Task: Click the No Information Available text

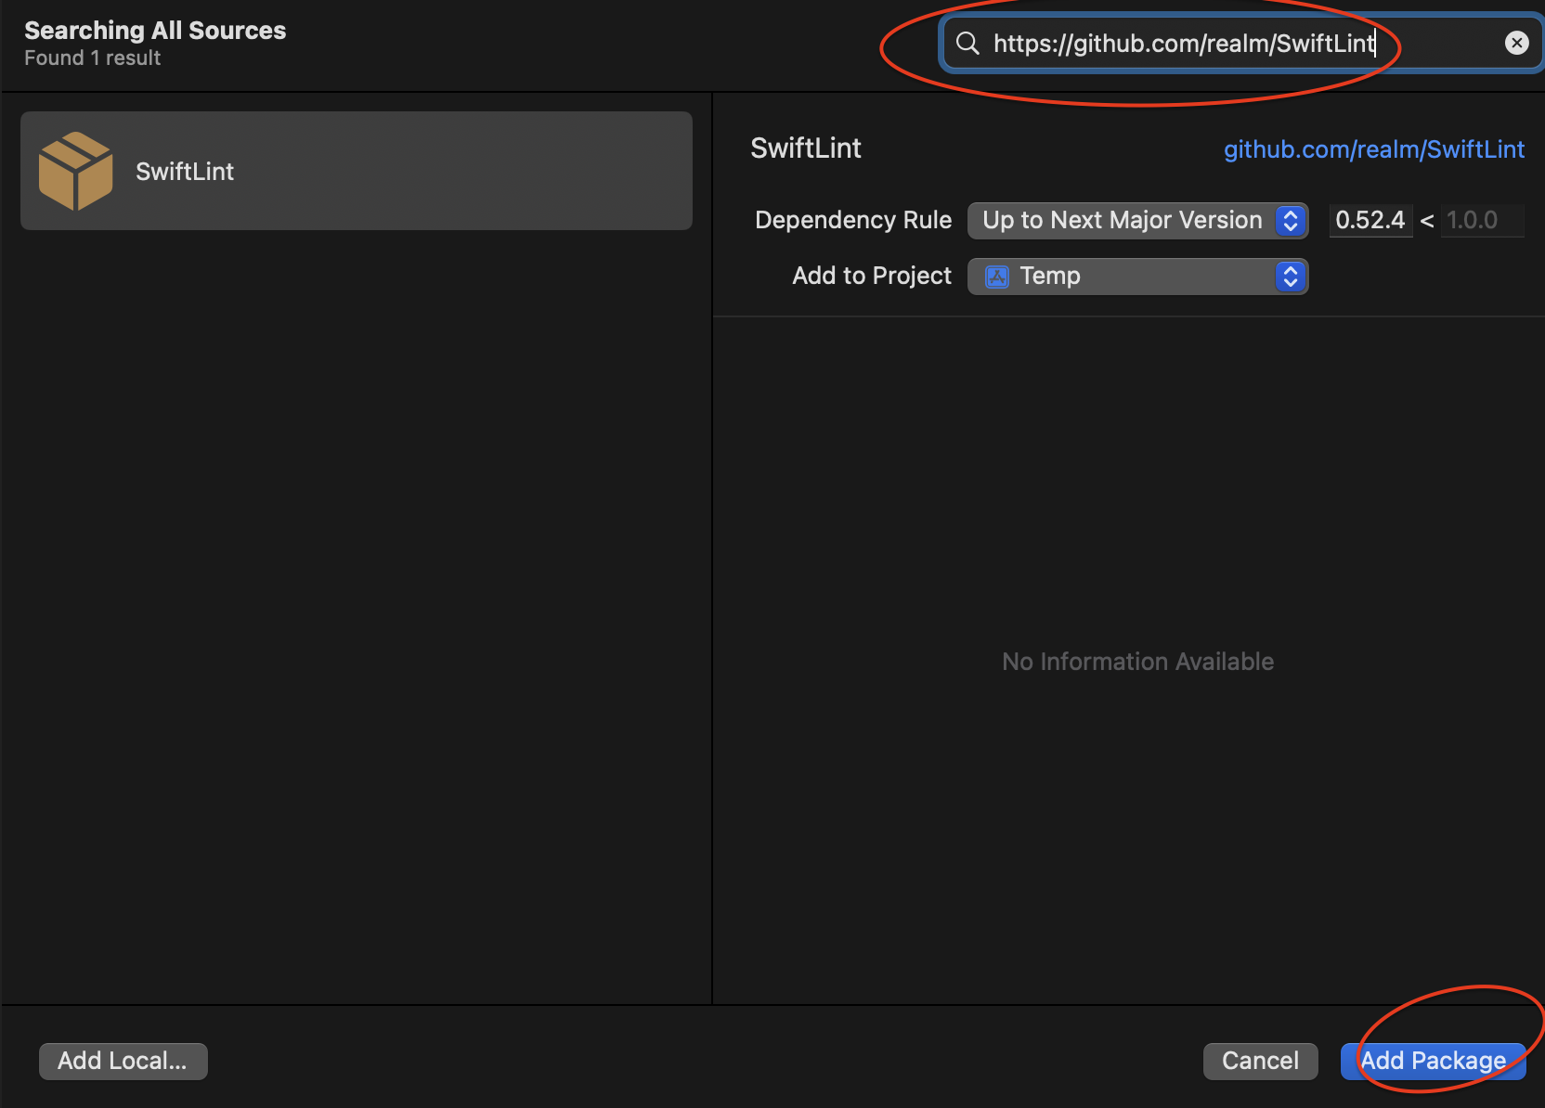Action: 1137,662
